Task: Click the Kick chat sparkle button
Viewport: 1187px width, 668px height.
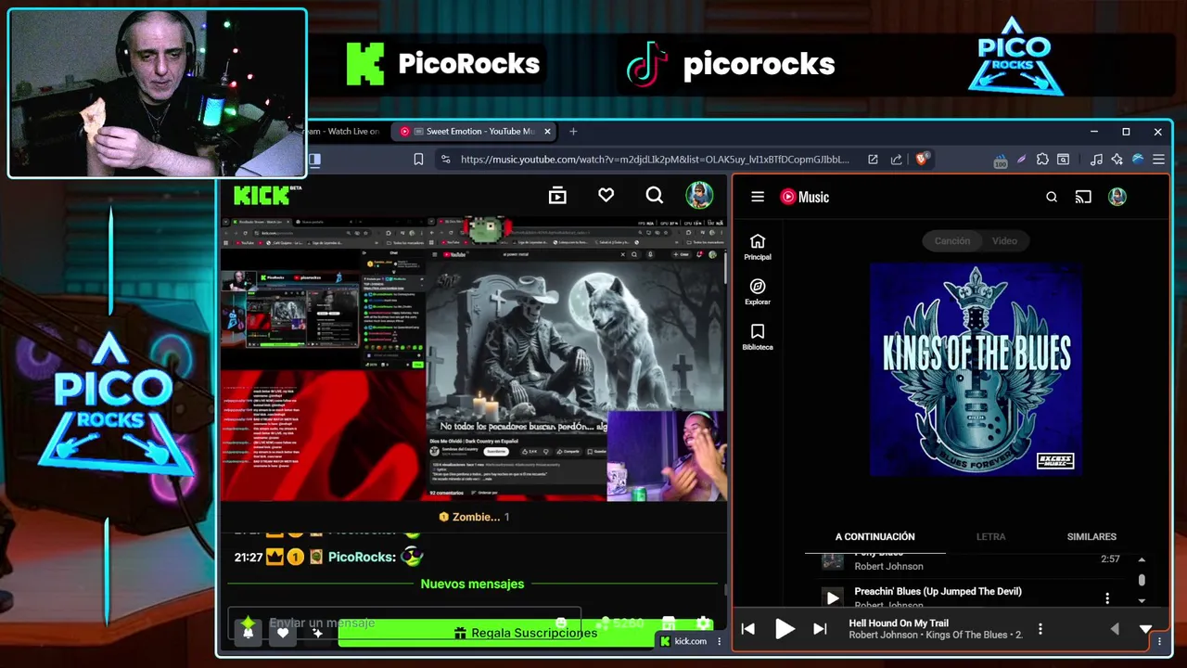Action: 317,633
